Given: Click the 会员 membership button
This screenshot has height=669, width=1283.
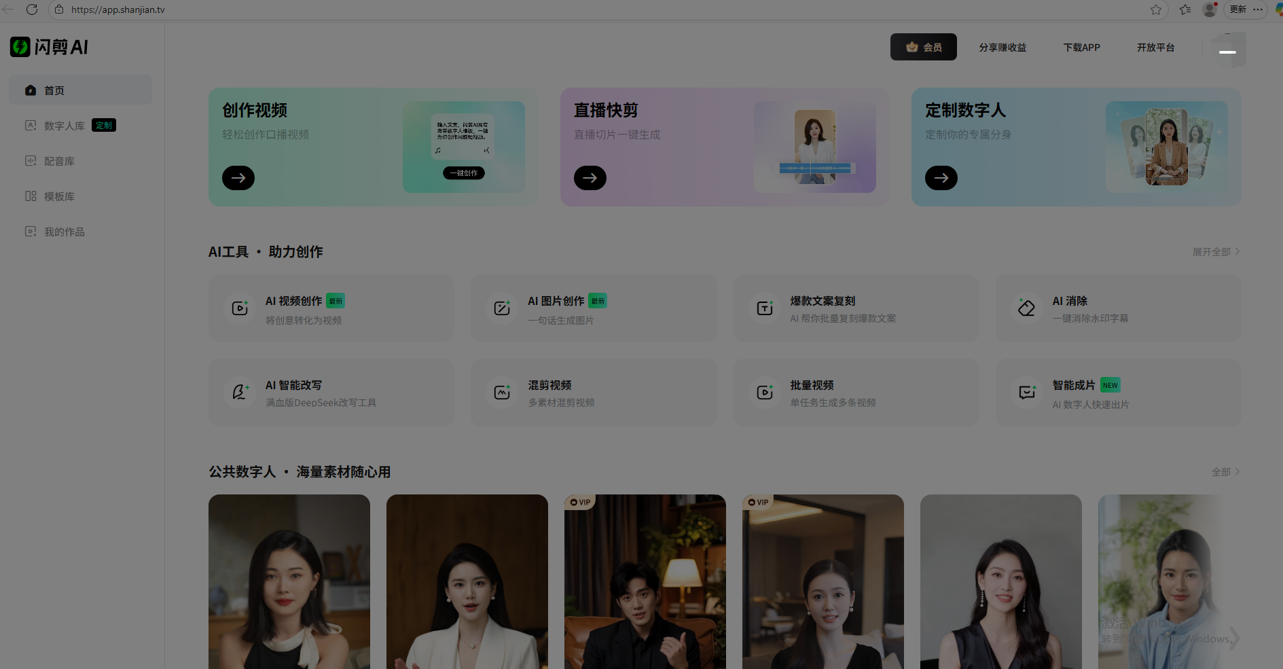Looking at the screenshot, I should (923, 47).
